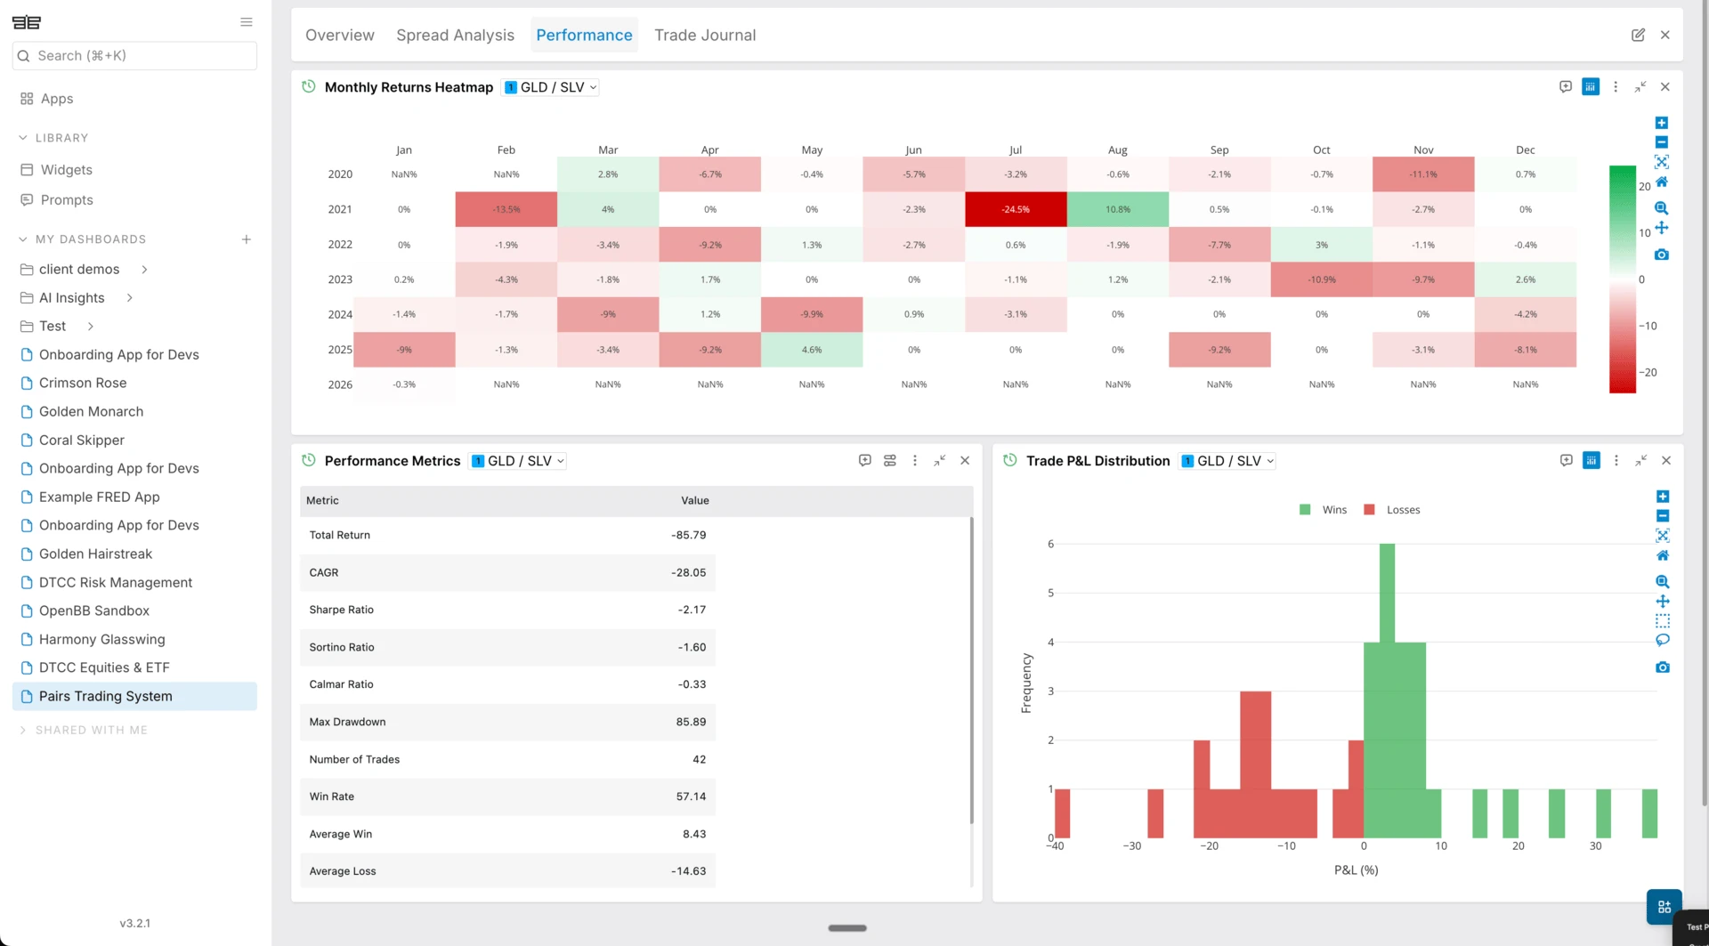Activate zoom tool on P&L distribution chart
Image resolution: width=1709 pixels, height=946 pixels.
pyautogui.click(x=1662, y=581)
